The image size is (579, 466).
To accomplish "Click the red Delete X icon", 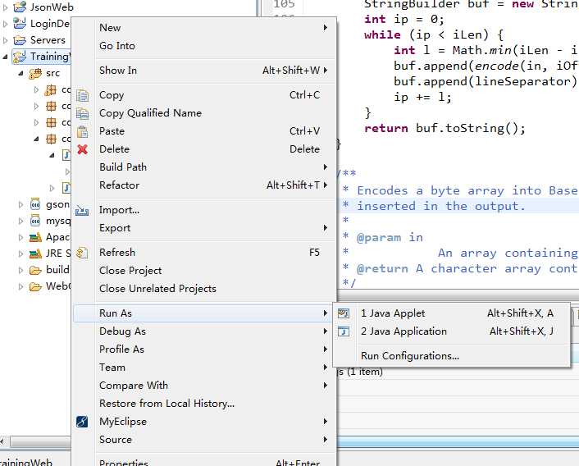I will tap(82, 149).
